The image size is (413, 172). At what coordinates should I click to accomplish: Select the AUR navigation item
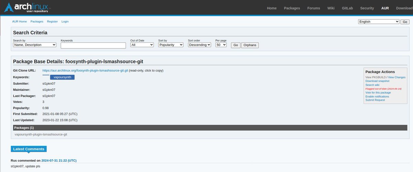click(x=385, y=8)
